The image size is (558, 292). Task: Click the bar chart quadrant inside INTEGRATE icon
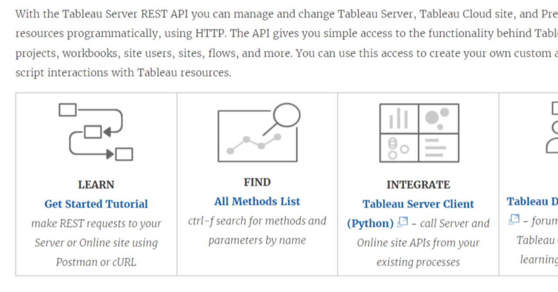399,118
